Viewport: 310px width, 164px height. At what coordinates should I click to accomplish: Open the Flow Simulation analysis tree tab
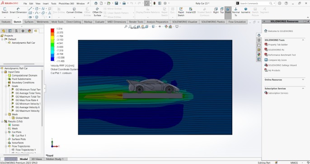(36, 31)
